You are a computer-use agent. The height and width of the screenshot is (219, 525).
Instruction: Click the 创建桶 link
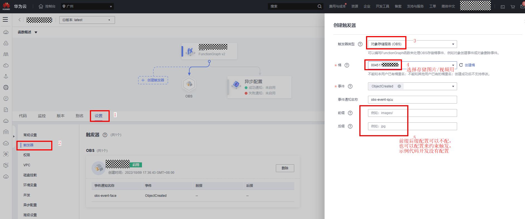tap(470, 65)
